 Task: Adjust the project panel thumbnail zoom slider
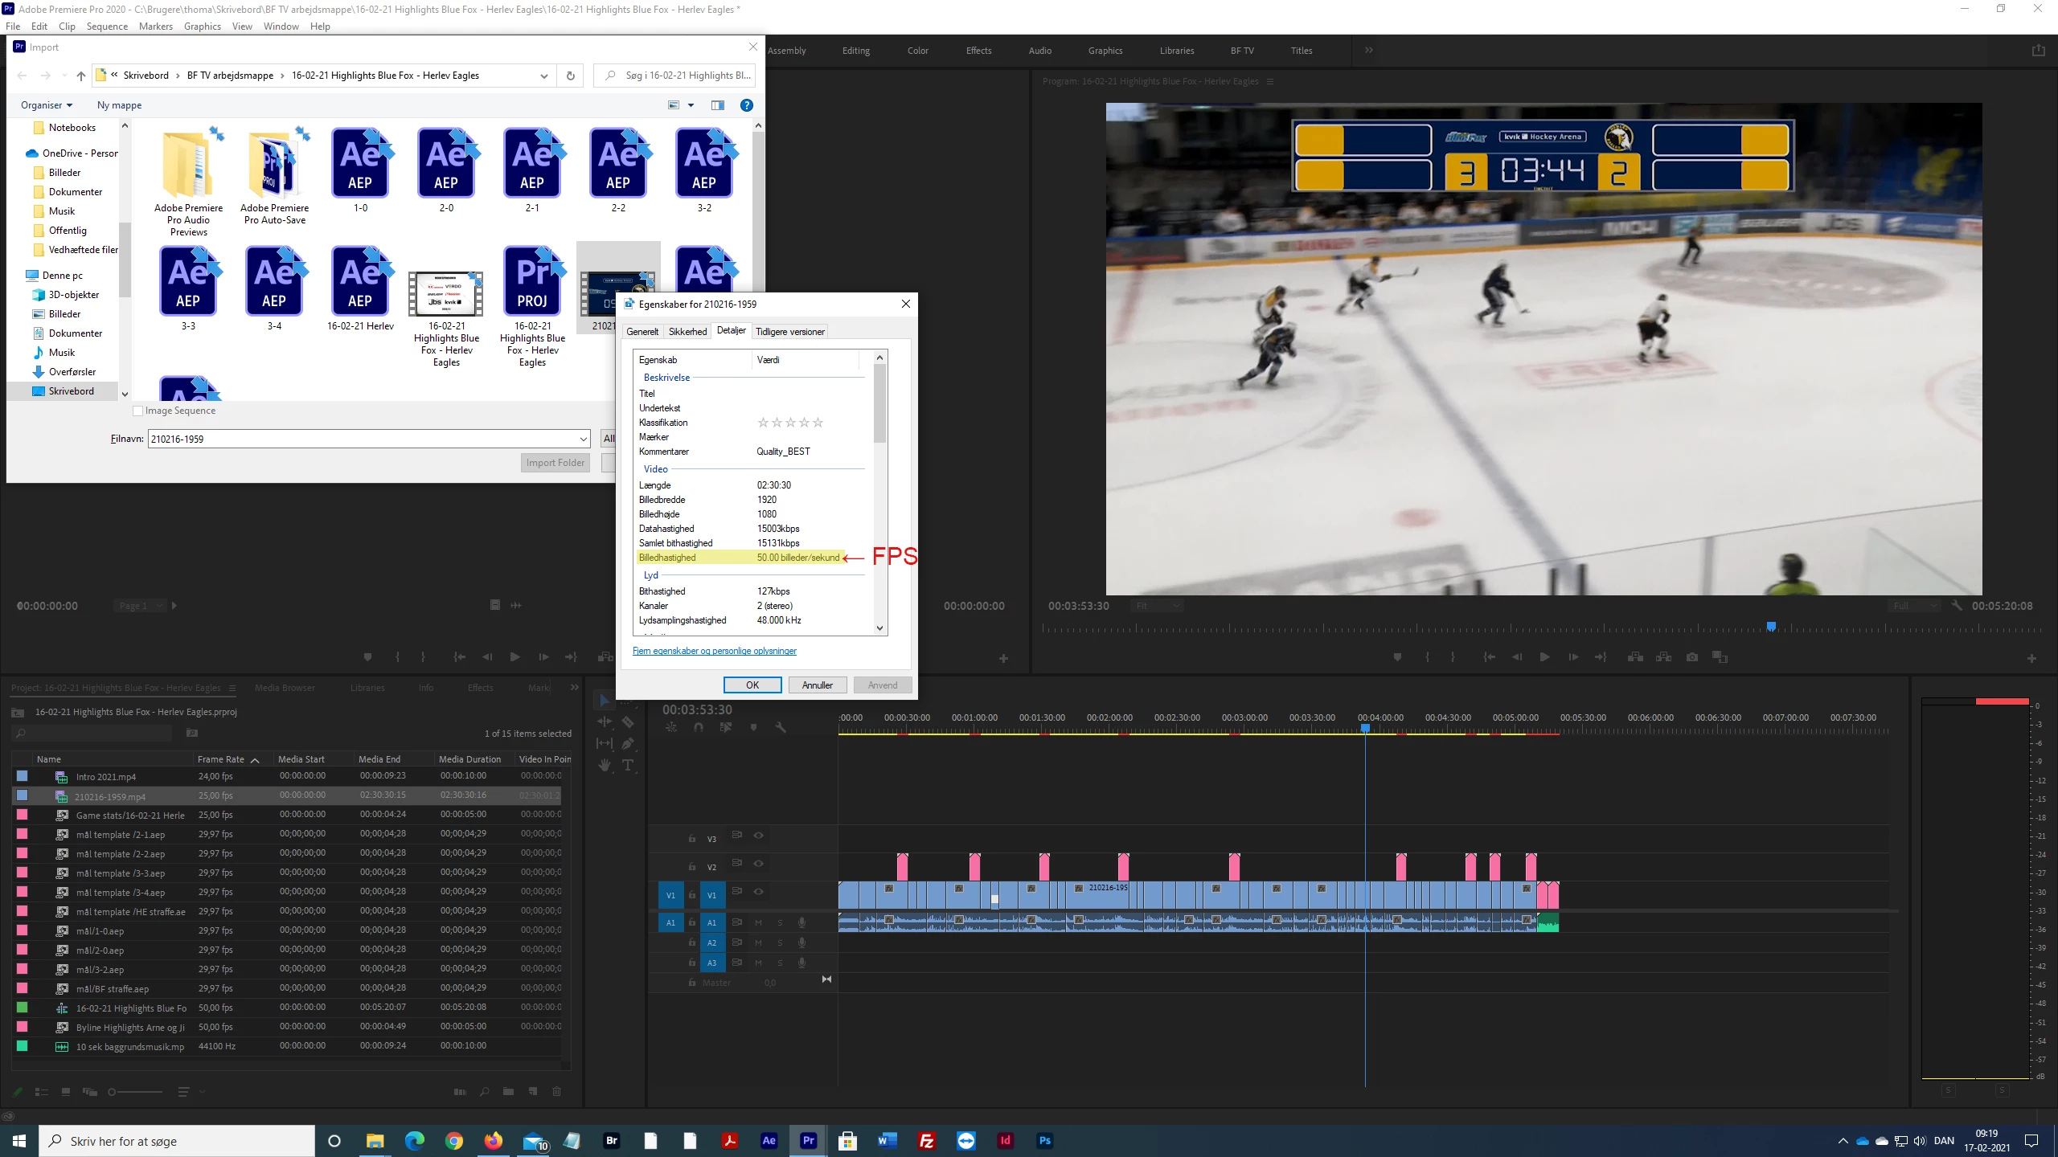coord(135,1092)
